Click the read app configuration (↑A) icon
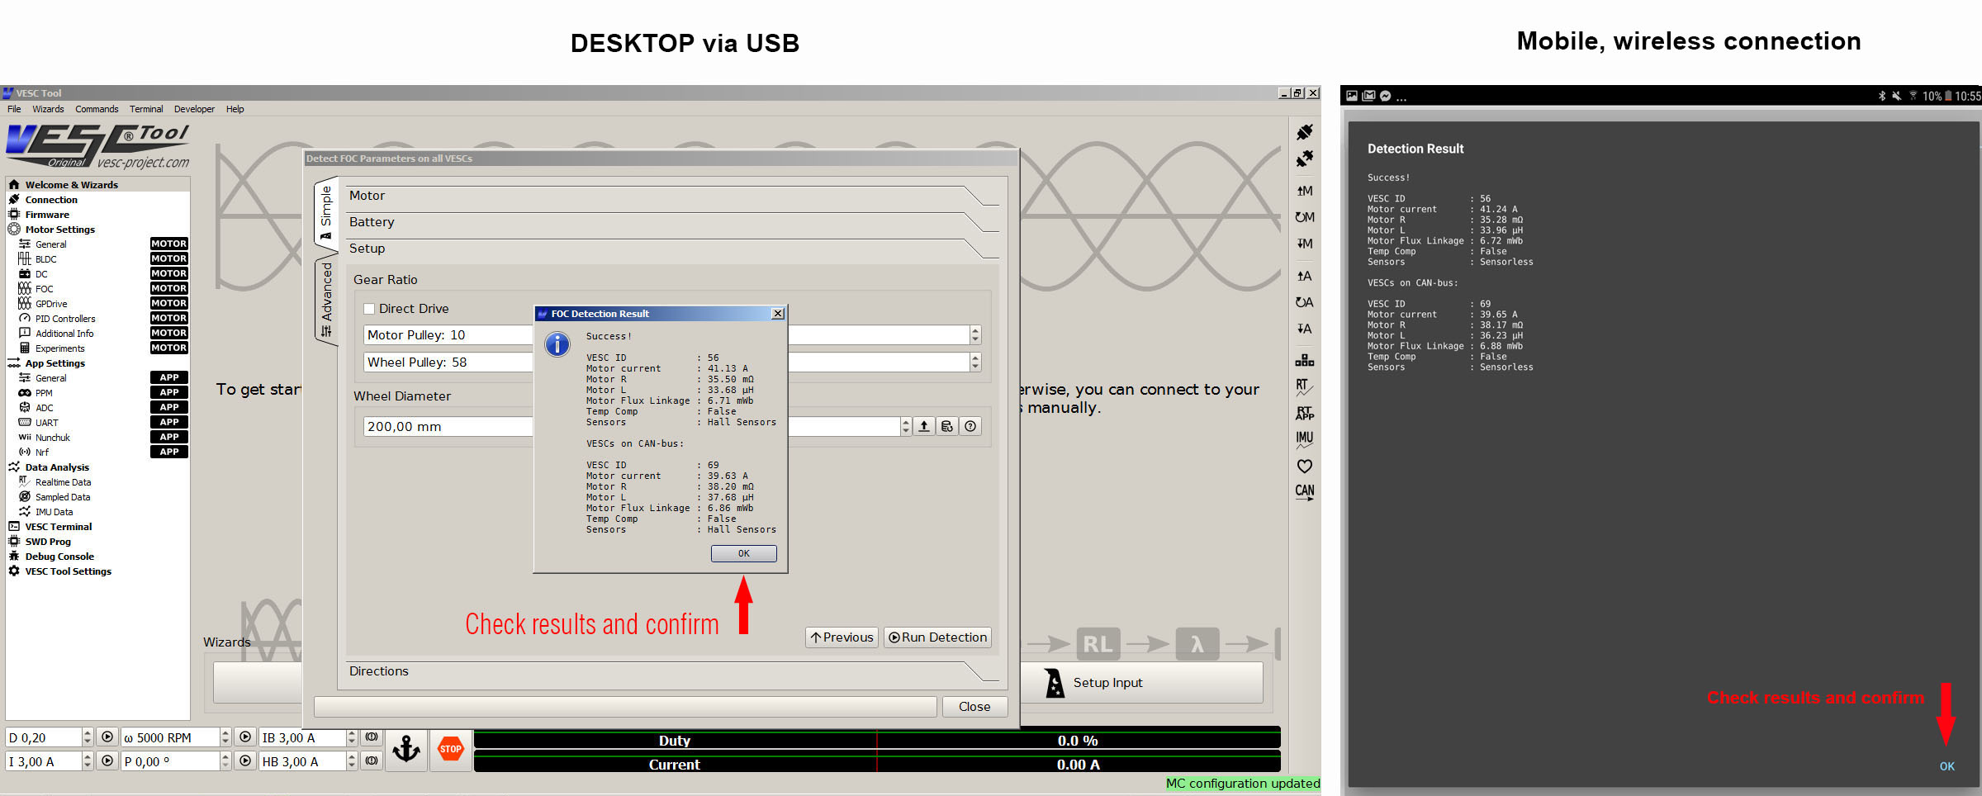Screen dimensions: 1982x796 coord(1305,276)
